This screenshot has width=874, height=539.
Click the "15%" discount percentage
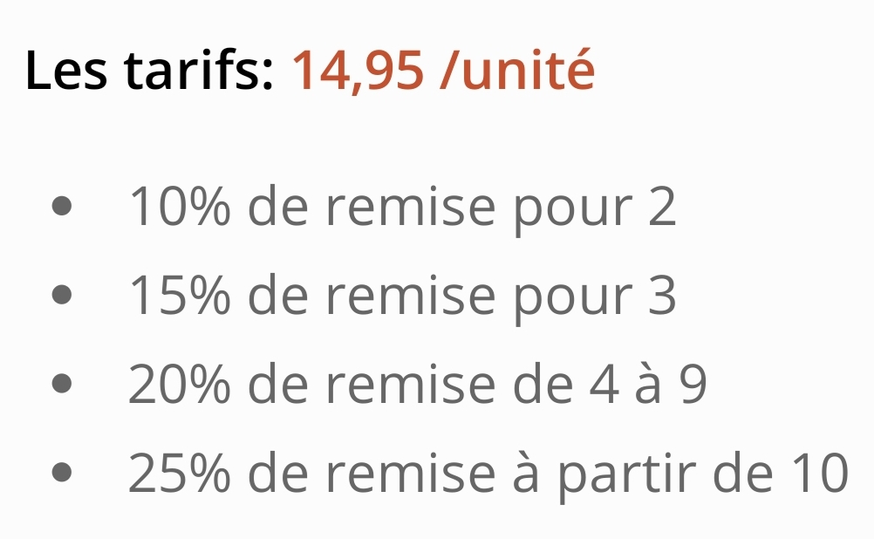pos(180,297)
